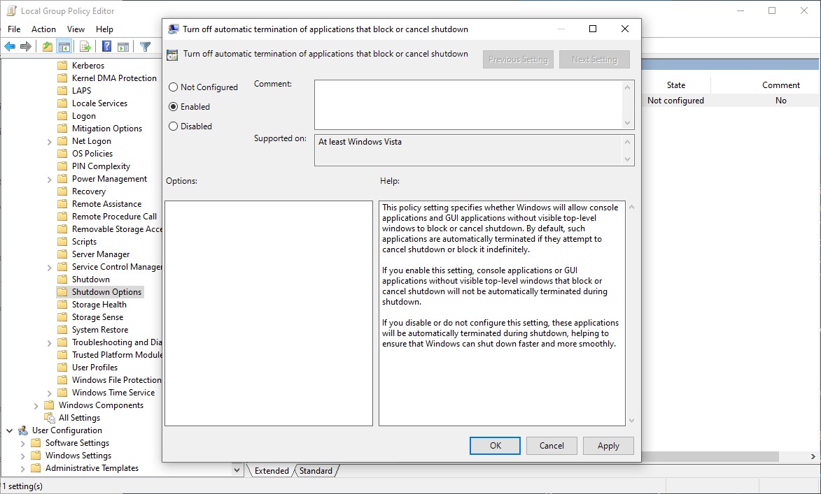Select the Disabled radio button

[x=174, y=126]
